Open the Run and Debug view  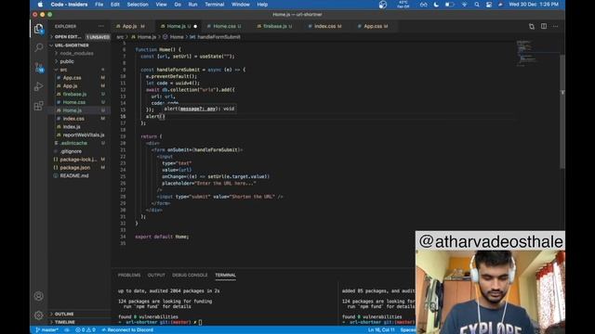39,86
